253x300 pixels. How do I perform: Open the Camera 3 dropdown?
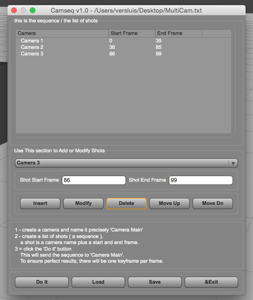tap(126, 163)
